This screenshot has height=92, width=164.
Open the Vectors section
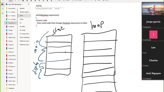tap(11, 34)
